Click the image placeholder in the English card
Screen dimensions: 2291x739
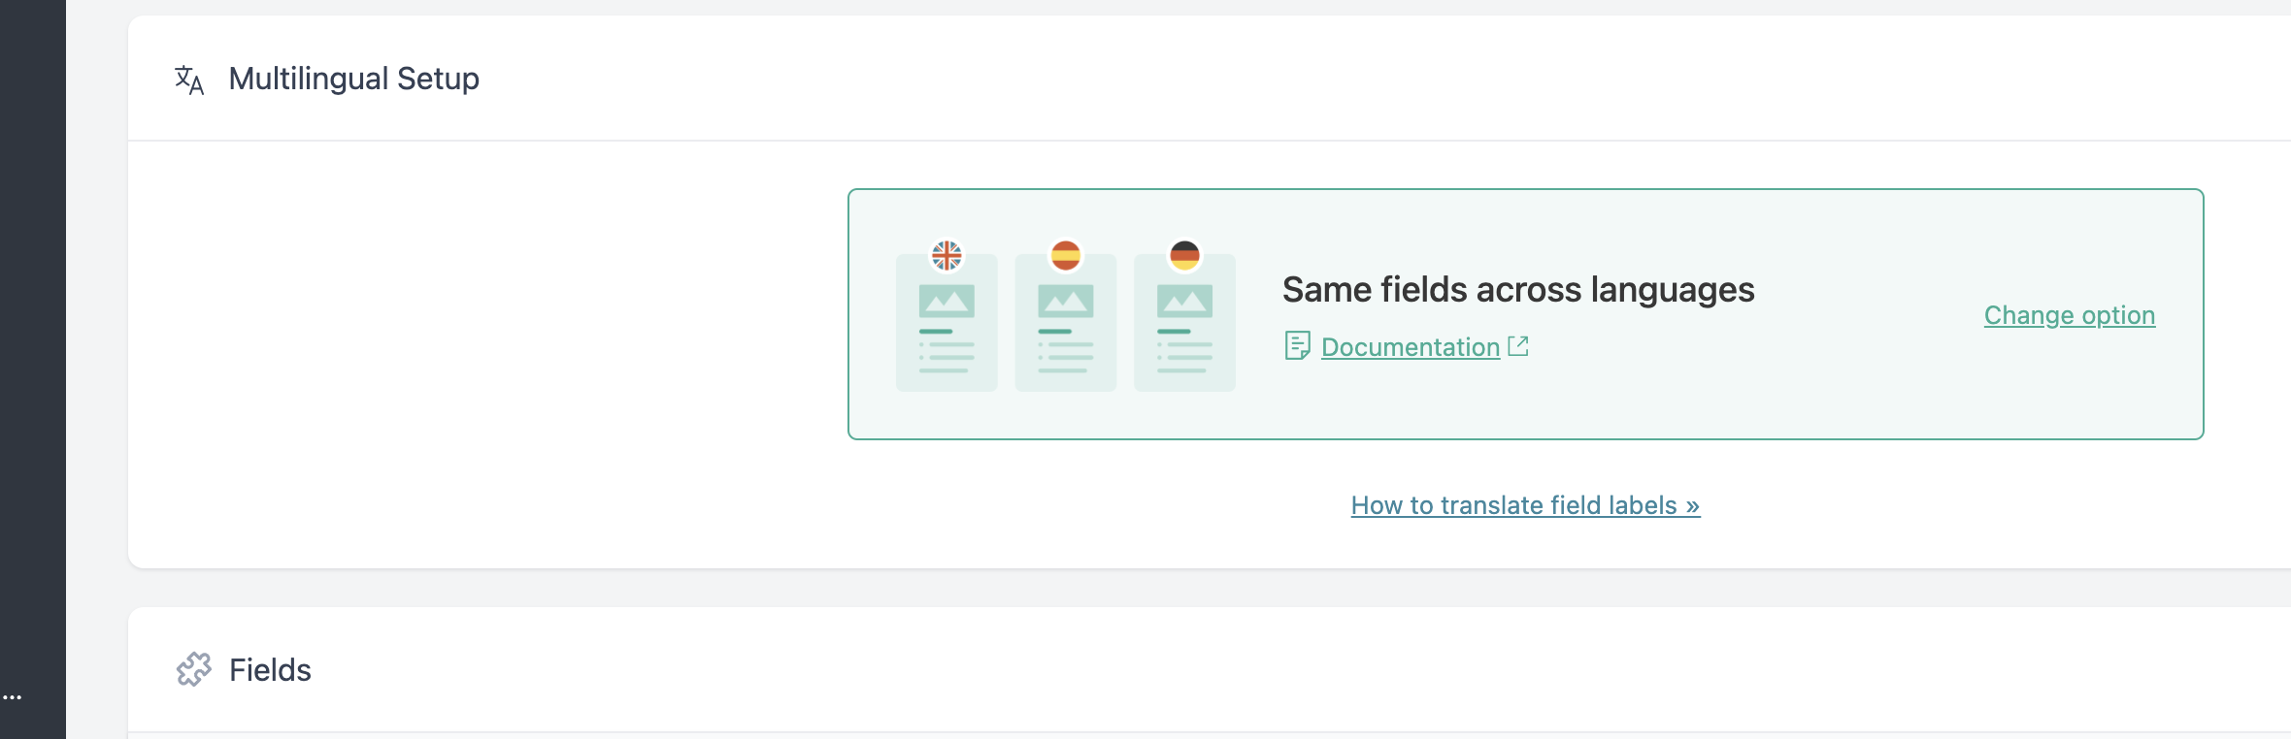click(946, 302)
